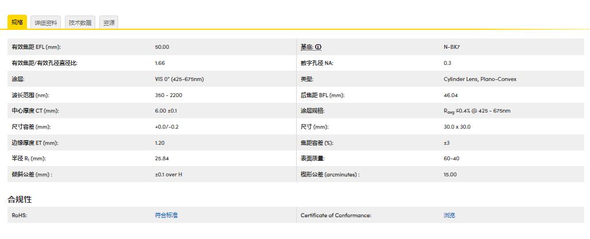Click the VIS 0° (425-675nm) coating value

point(179,79)
